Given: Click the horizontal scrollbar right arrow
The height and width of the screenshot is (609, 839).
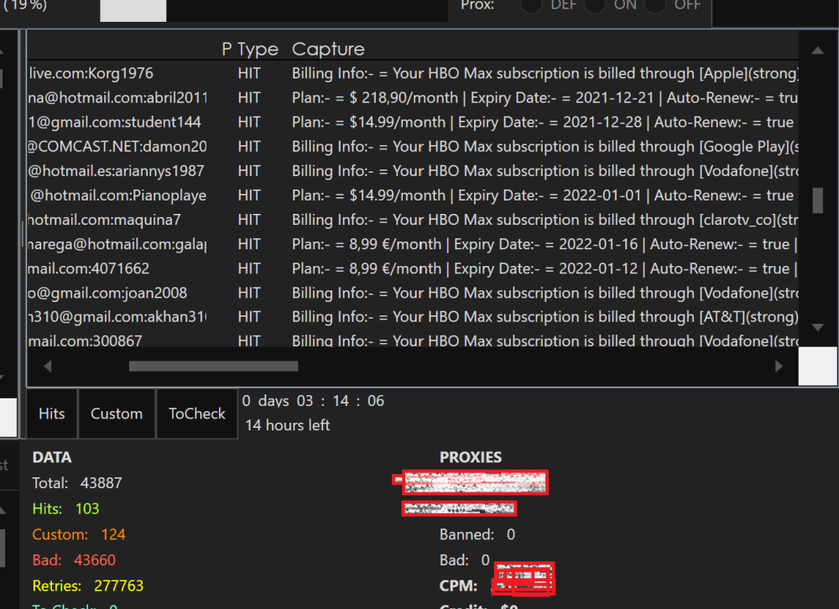Looking at the screenshot, I should click(x=779, y=367).
